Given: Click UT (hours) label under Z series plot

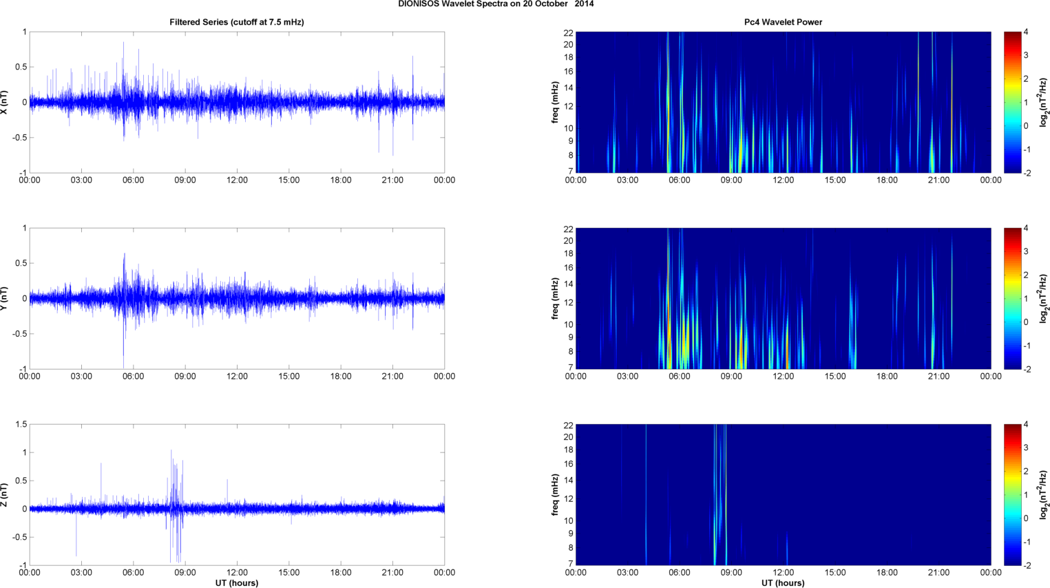Looking at the screenshot, I should pyautogui.click(x=237, y=582).
